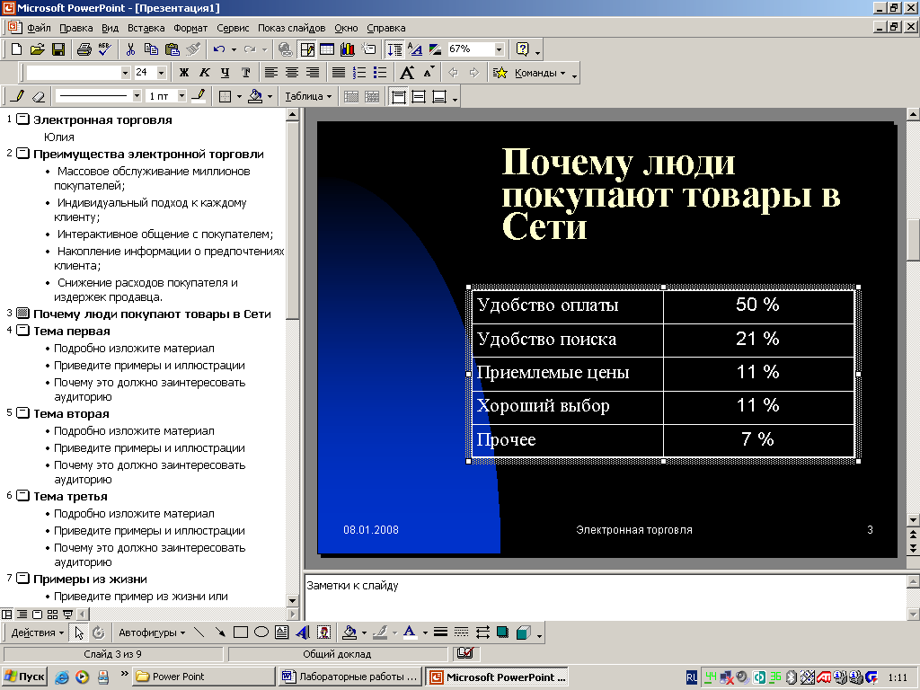
Task: Select the Тема первая slide in the outline
Action: click(72, 331)
